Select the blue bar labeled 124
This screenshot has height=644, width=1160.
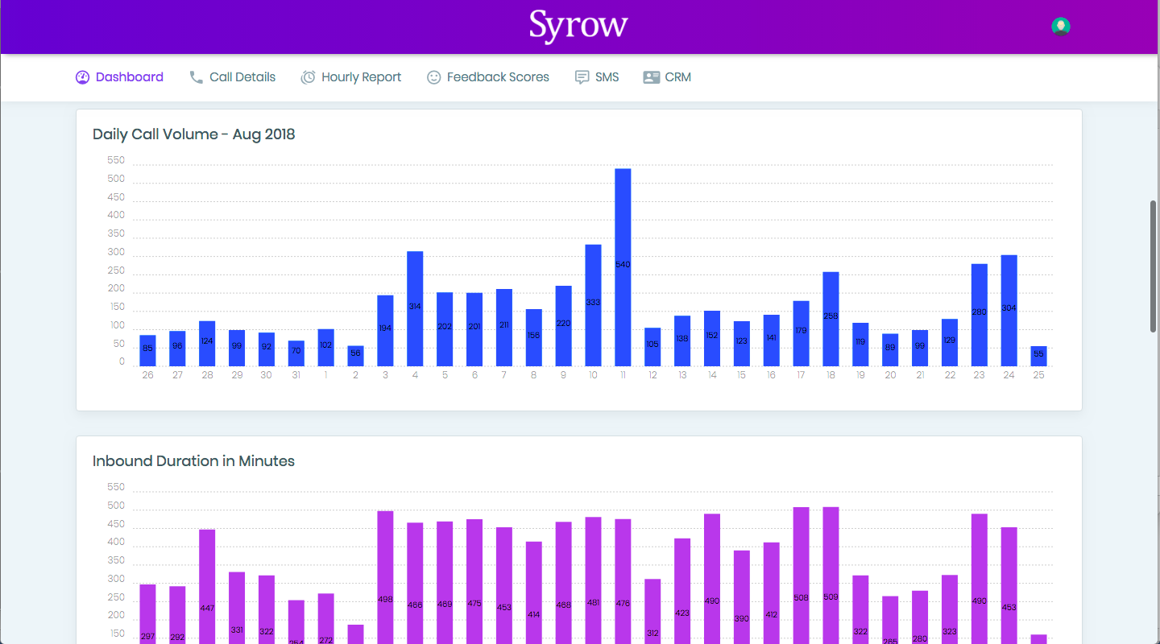click(207, 344)
